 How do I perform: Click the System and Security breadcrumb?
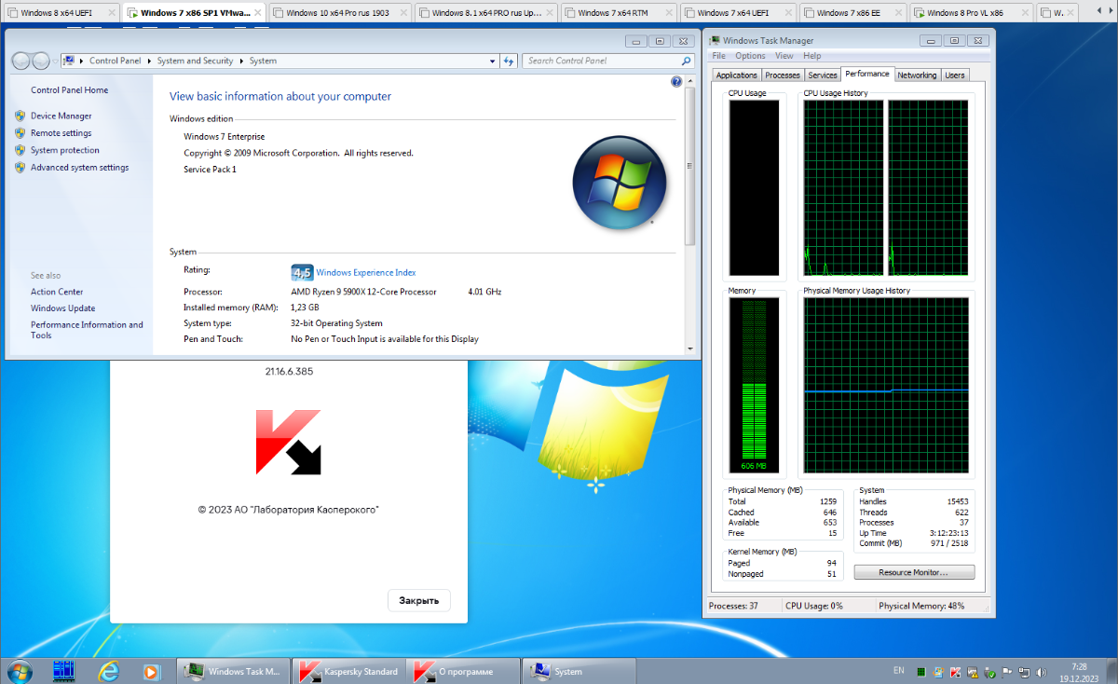[x=195, y=61]
